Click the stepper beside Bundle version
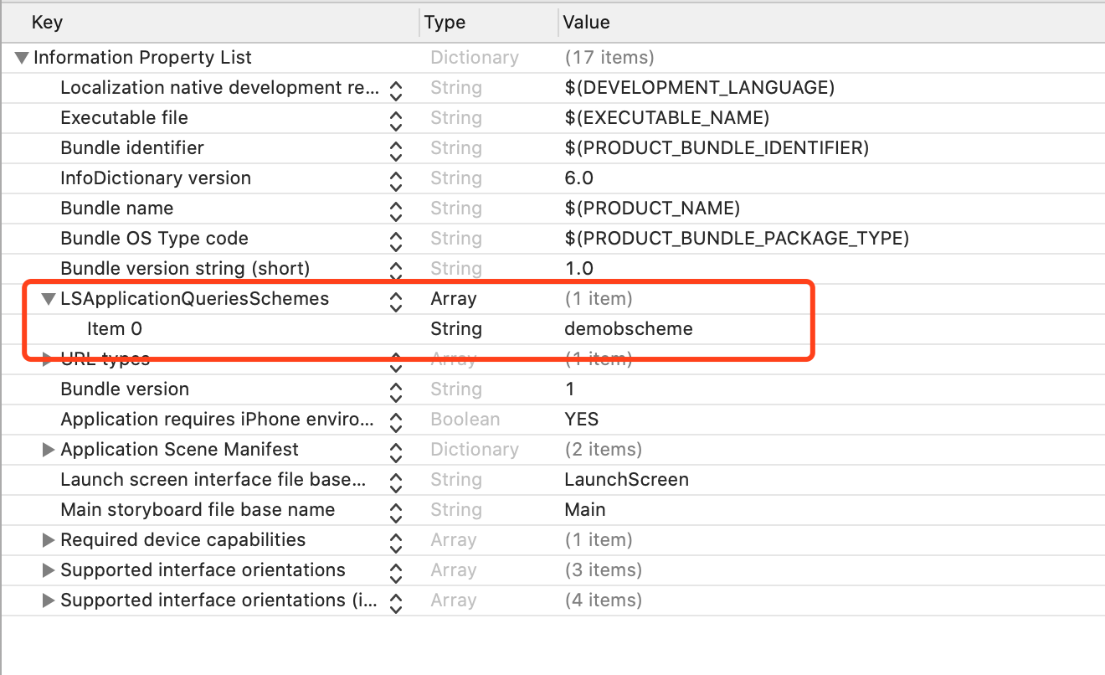 396,389
